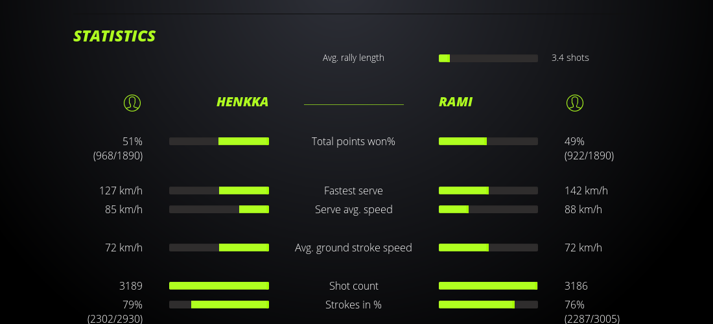Click Henkka's Avg. ground stroke speed bar
The image size is (713, 324).
click(219, 248)
